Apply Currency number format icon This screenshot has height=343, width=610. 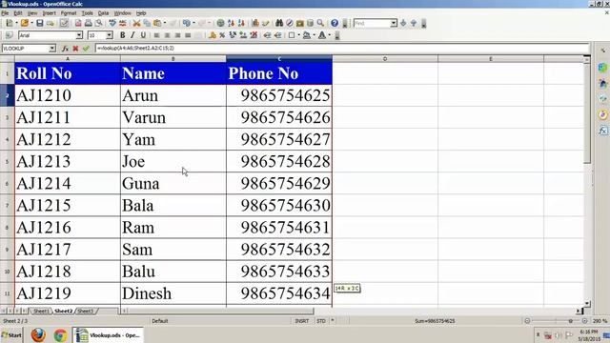click(x=213, y=35)
